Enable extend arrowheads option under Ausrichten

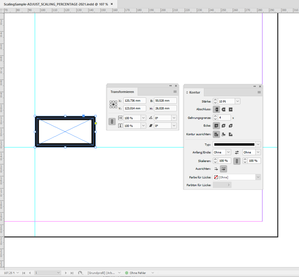223,169
